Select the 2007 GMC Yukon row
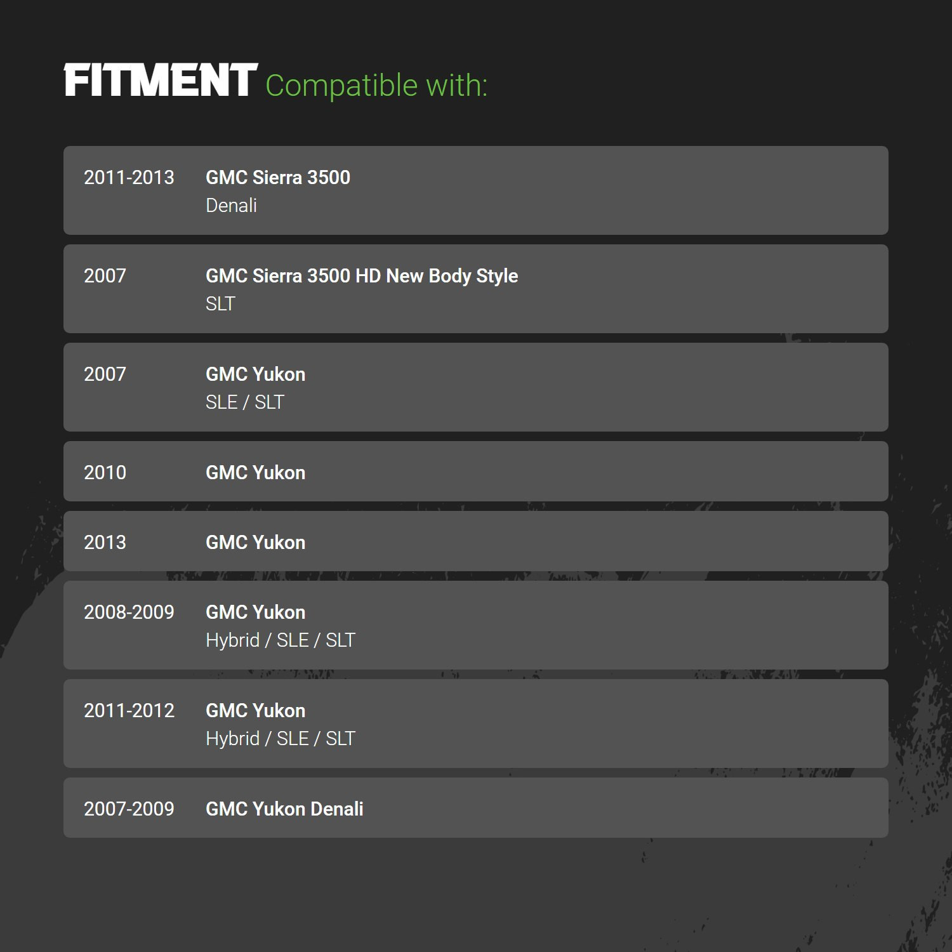Viewport: 952px width, 952px height. coord(476,387)
